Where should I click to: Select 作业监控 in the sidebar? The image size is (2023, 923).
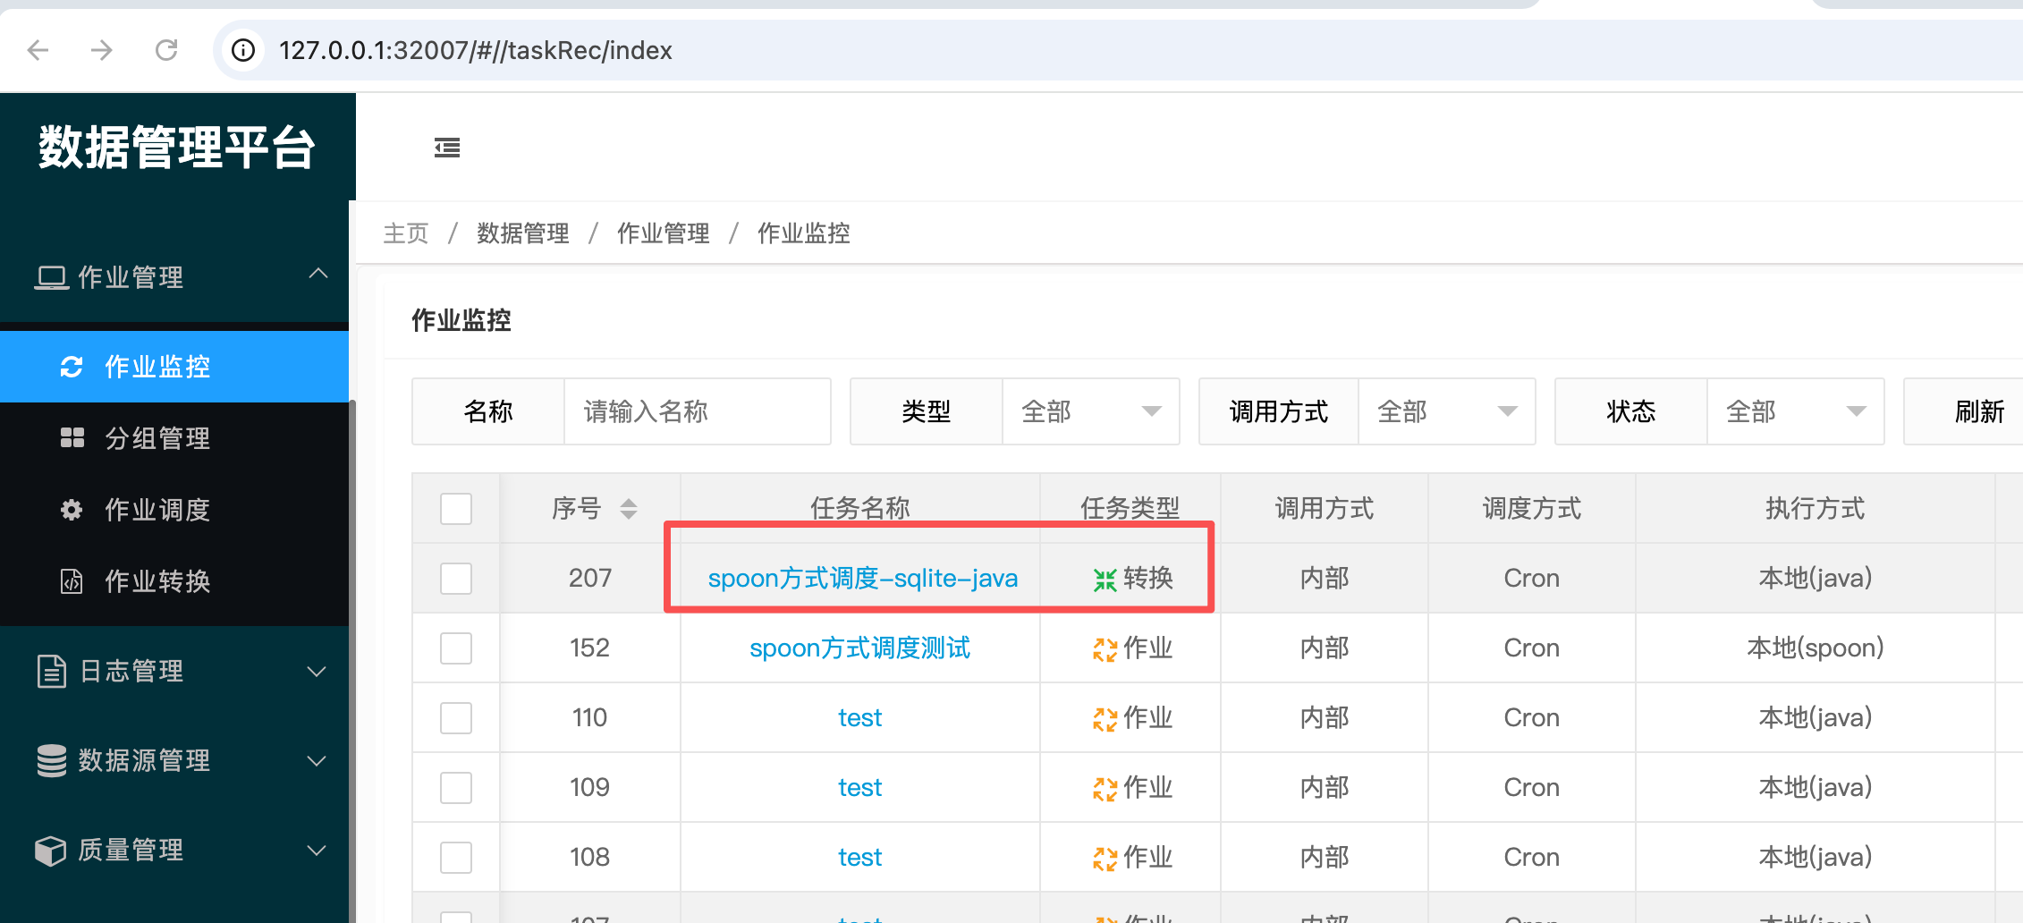174,367
